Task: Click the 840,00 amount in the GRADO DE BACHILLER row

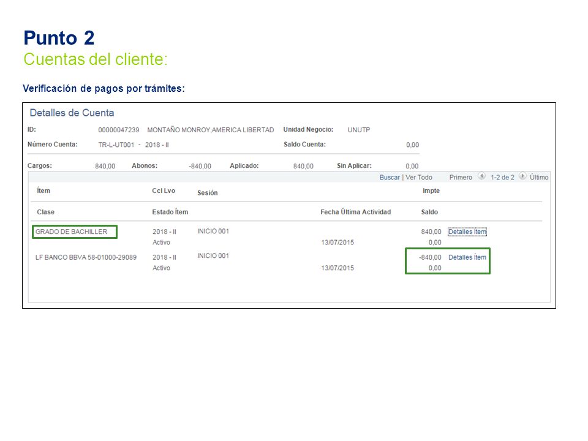Action: [431, 232]
